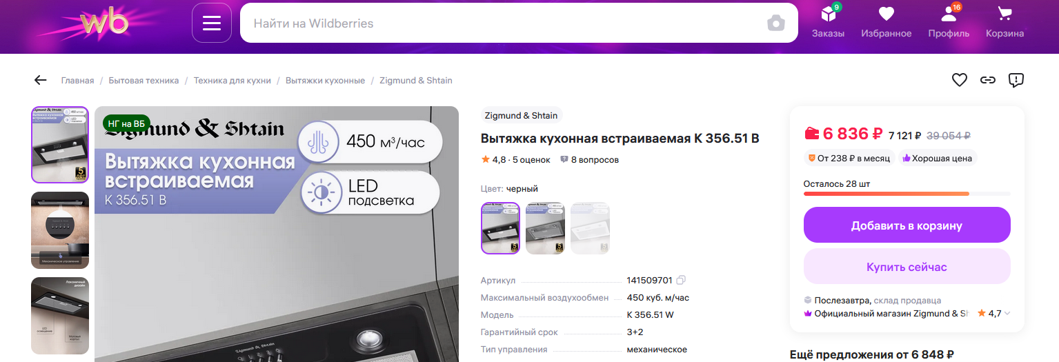Viewport: 1059px width, 362px height.
Task: Select the white color variant thumbnail
Action: coord(590,228)
